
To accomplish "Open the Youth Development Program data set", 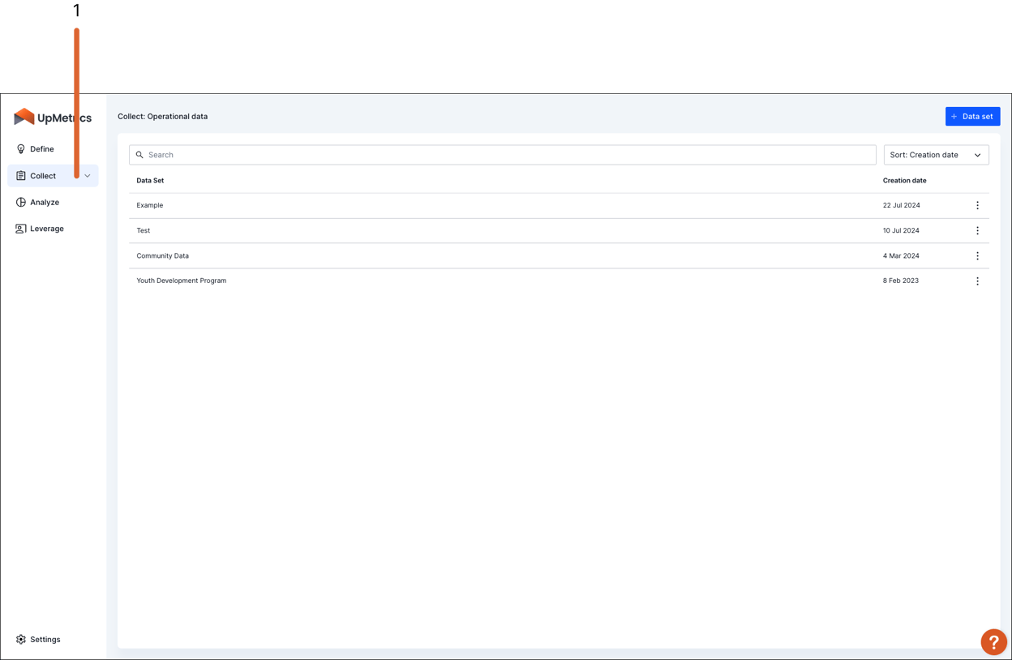I will [181, 281].
